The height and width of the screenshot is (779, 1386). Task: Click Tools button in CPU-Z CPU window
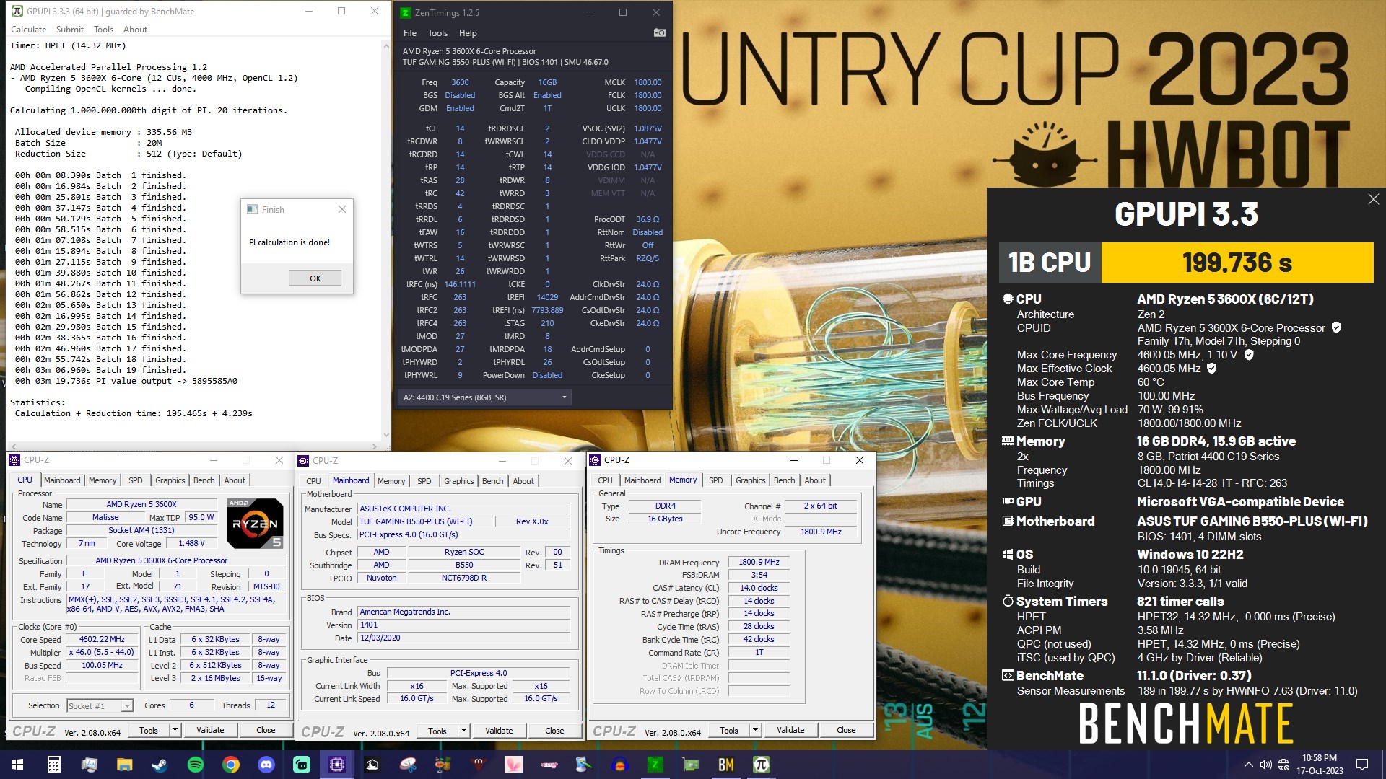(x=149, y=730)
